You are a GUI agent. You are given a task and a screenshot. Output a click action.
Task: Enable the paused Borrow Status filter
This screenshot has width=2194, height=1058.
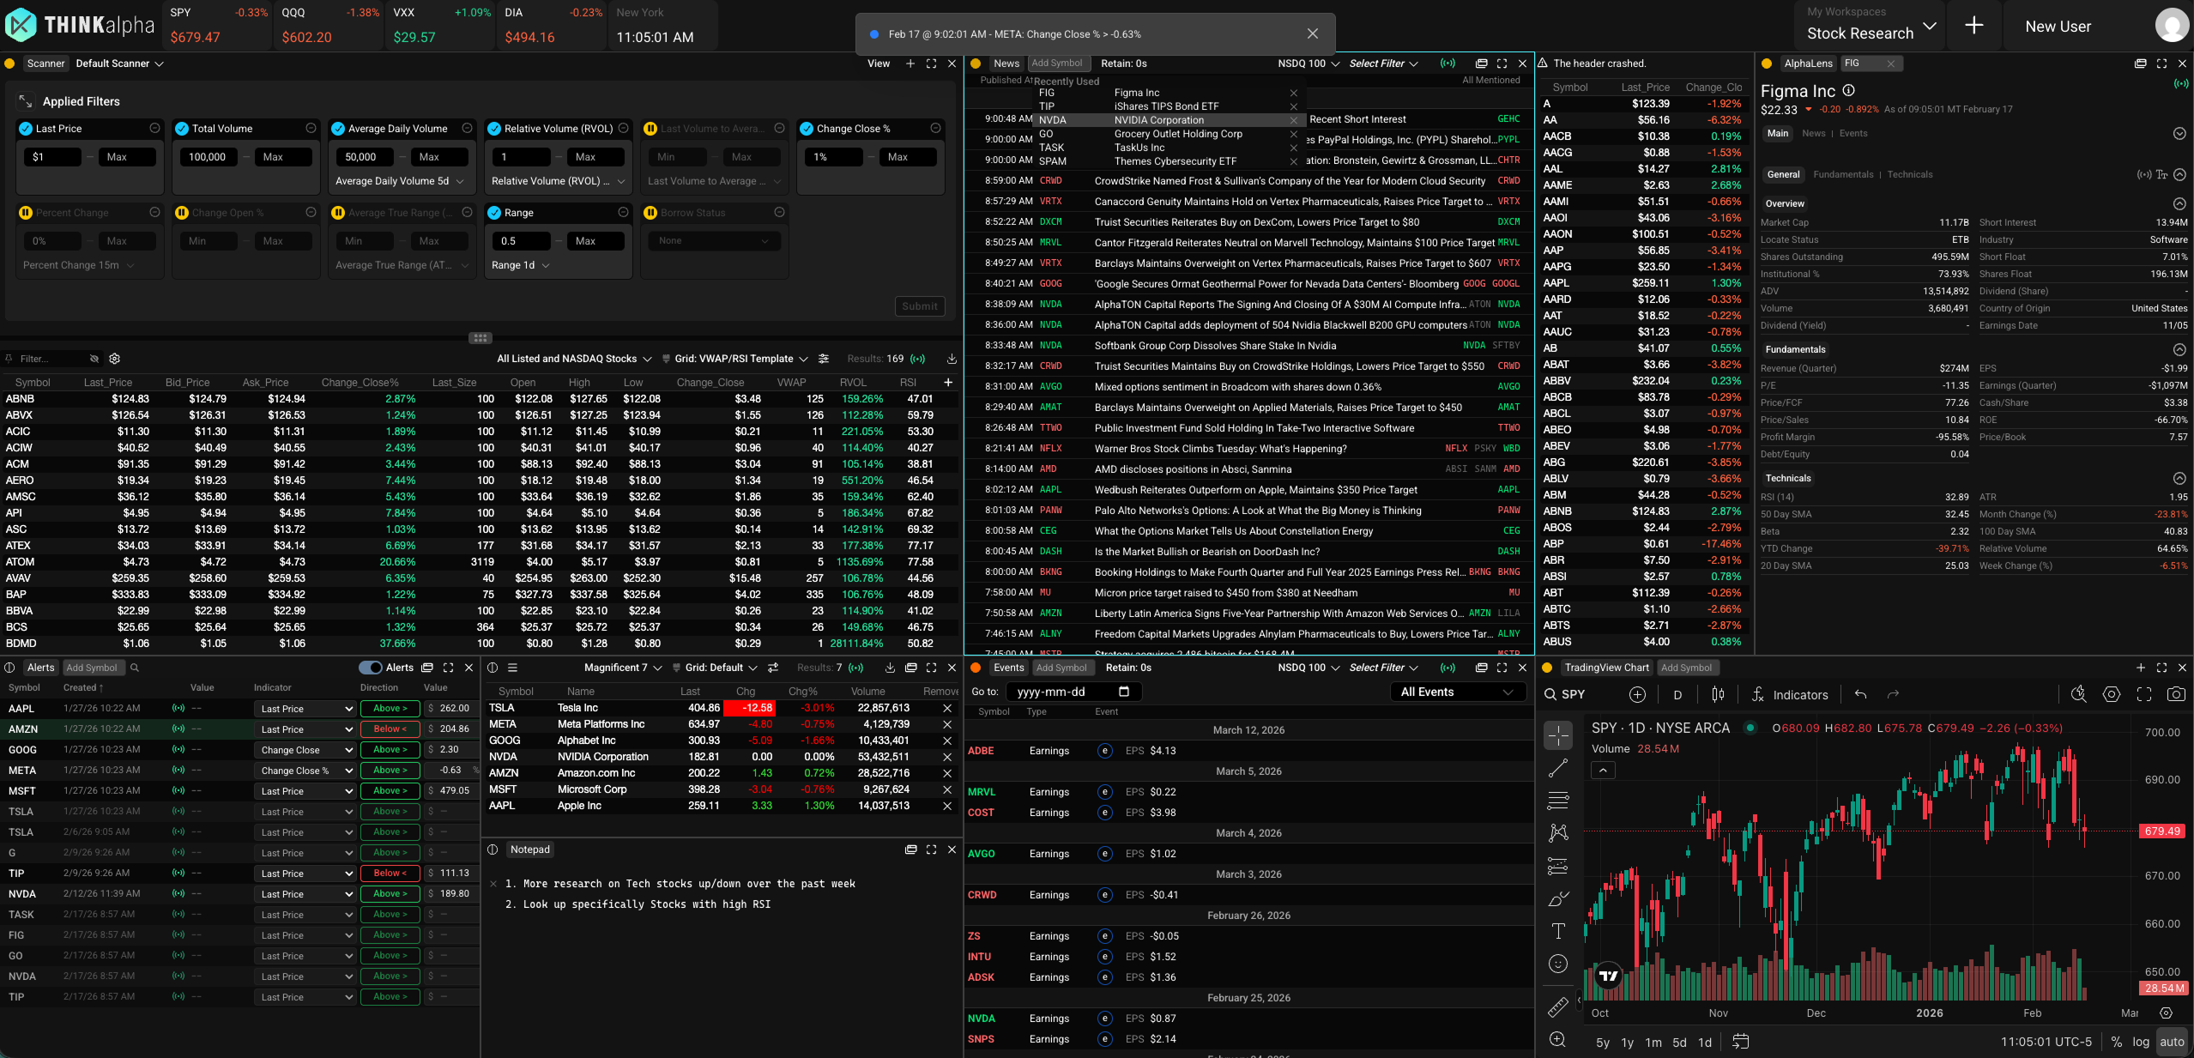tap(650, 213)
